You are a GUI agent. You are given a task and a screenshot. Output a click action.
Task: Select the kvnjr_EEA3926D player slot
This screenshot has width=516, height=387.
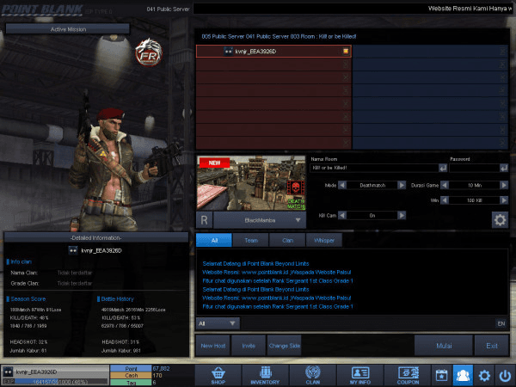coord(273,51)
